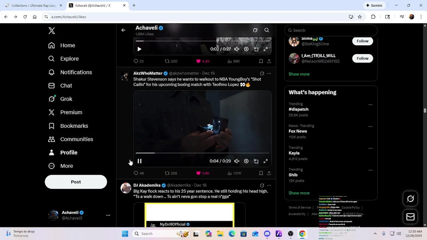This screenshot has height=240, width=427.
Task: Click the X search input field
Action: [x=331, y=30]
